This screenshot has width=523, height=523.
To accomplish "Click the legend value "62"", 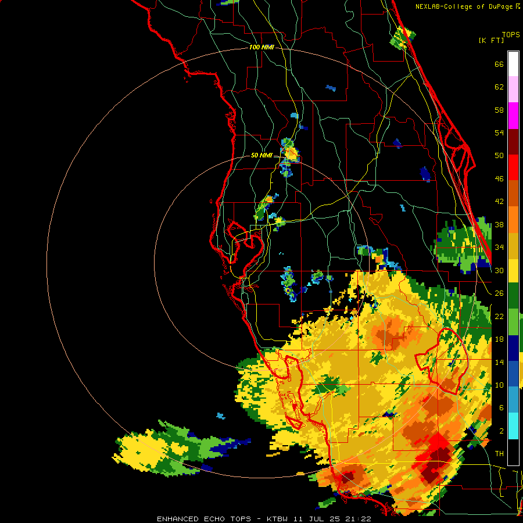I will (499, 87).
